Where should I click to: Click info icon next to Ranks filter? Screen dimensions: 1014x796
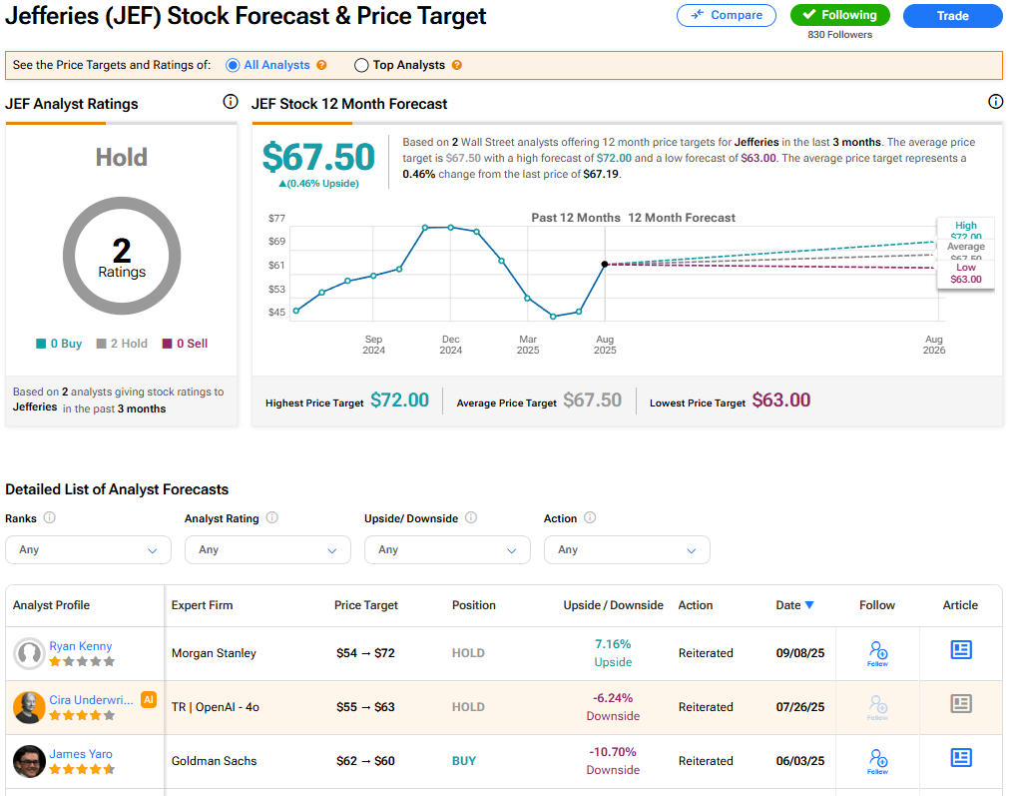pos(50,518)
